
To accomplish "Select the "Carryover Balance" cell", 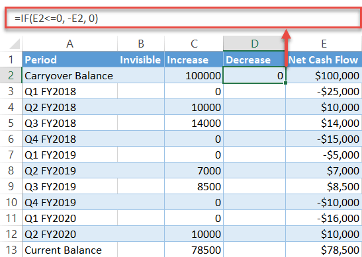I will tap(69, 75).
